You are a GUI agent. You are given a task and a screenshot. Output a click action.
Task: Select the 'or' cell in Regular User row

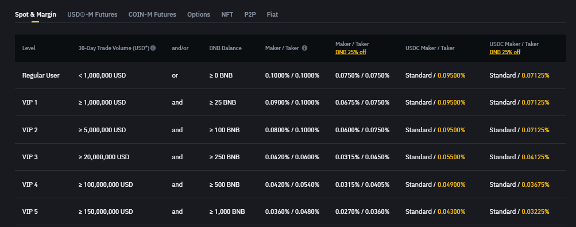click(x=175, y=75)
